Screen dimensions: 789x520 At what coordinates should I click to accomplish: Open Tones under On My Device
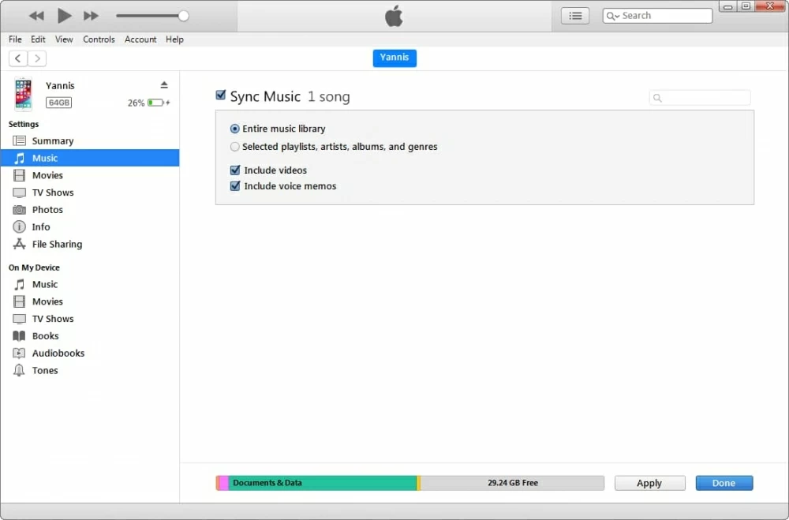tap(43, 370)
